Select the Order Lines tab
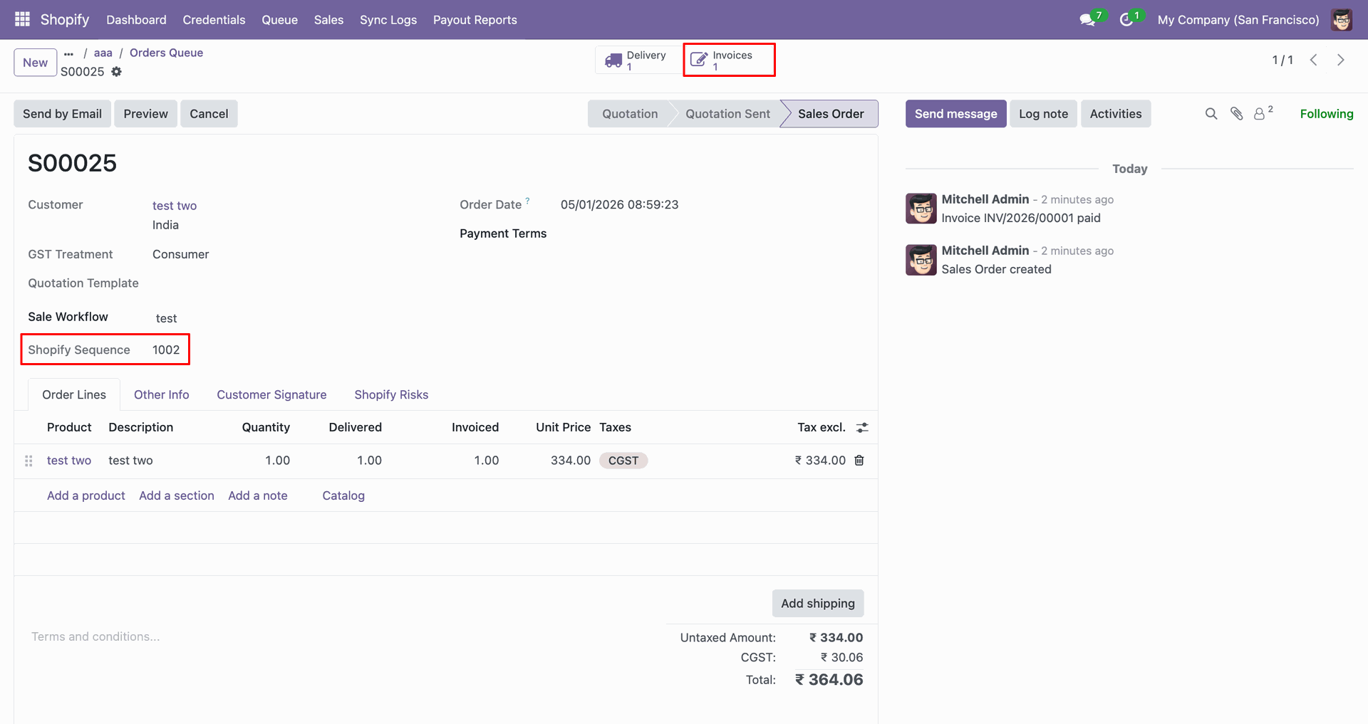Image resolution: width=1368 pixels, height=724 pixels. [x=74, y=395]
